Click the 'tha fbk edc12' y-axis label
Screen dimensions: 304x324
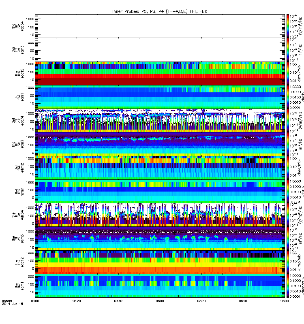pyautogui.click(x=19, y=73)
